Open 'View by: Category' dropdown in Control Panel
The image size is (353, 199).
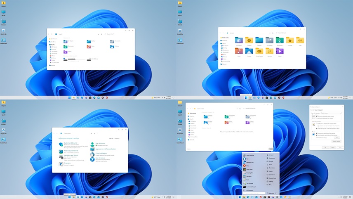(117, 138)
